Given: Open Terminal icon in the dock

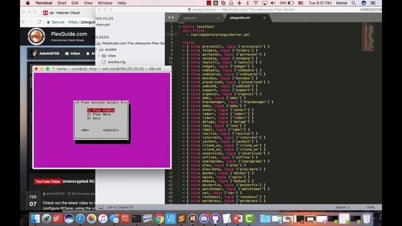Looking at the screenshot, I should (136, 218).
